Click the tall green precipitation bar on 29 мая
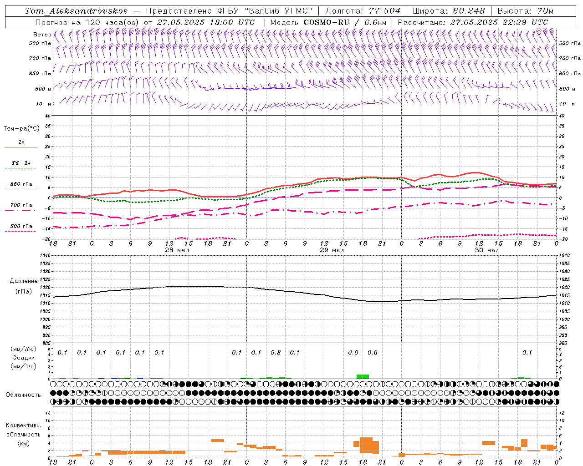Image resolution: width=583 pixels, height=466 pixels. point(363,376)
